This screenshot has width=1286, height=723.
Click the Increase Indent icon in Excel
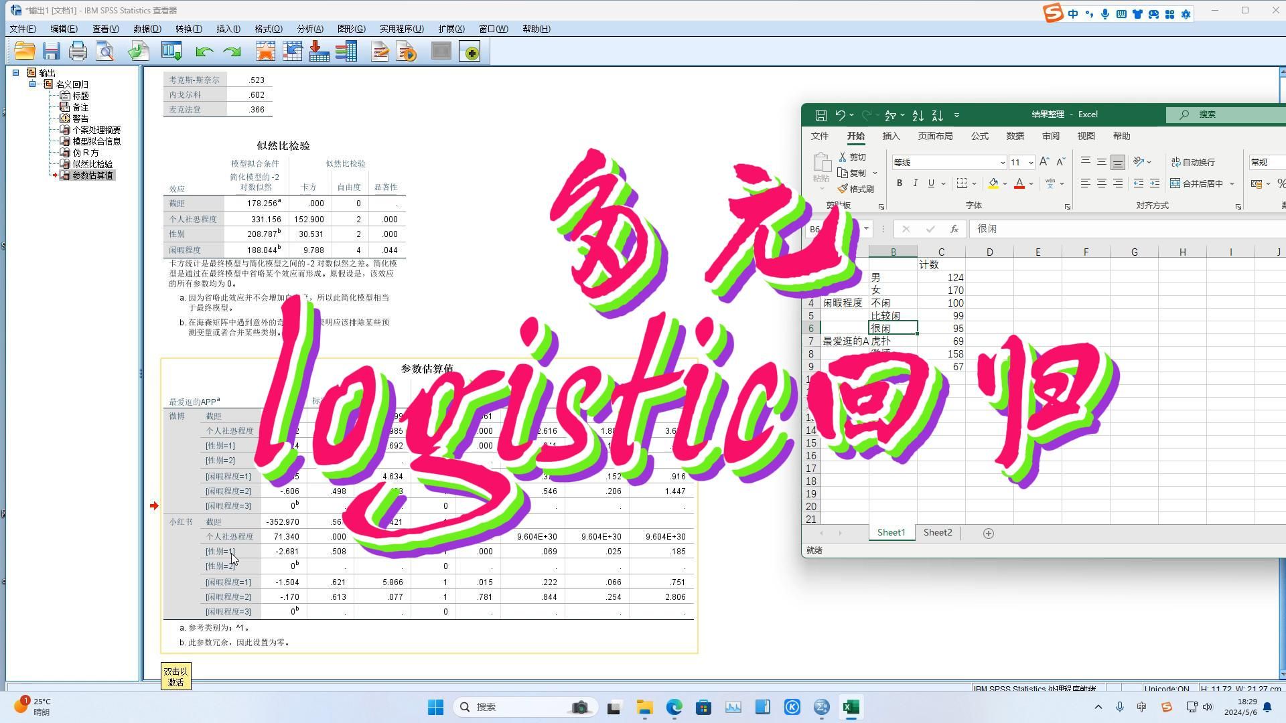click(1154, 183)
